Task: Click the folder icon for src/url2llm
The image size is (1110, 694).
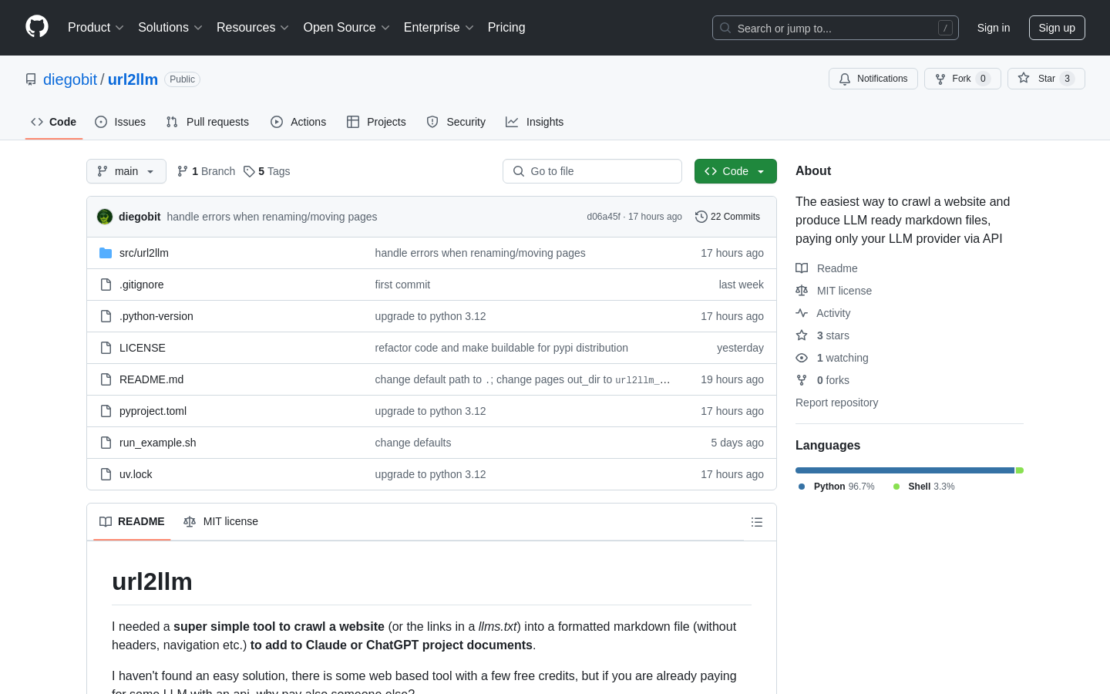Action: pos(106,253)
